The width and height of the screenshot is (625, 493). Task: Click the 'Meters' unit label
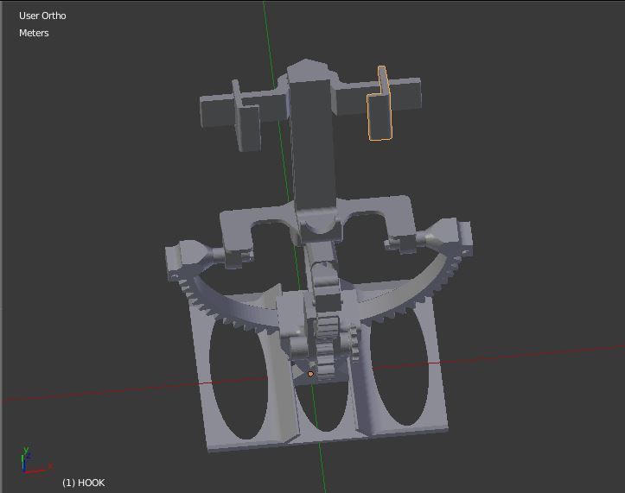click(34, 33)
